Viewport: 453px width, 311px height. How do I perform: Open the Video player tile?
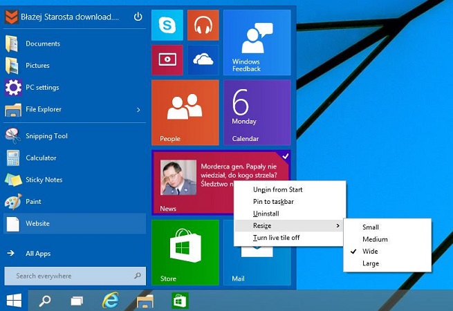[x=167, y=59]
